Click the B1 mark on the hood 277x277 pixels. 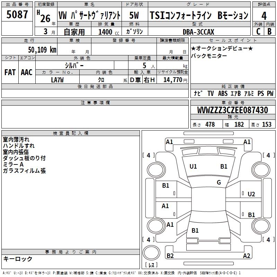[x=224, y=167]
